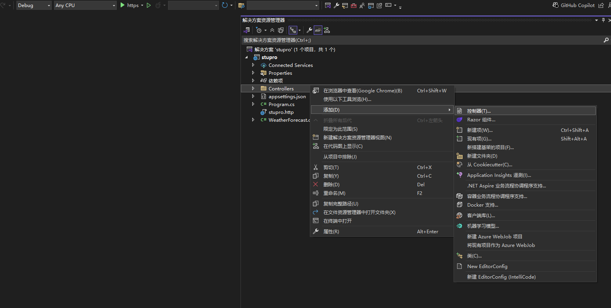Viewport: 611px width, 308px height.
Task: Open the Solution Explorer window options dropdown arrow
Action: coord(597,20)
